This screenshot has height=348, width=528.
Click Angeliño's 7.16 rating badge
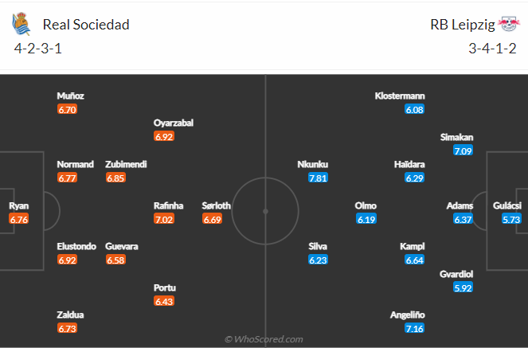coord(414,329)
